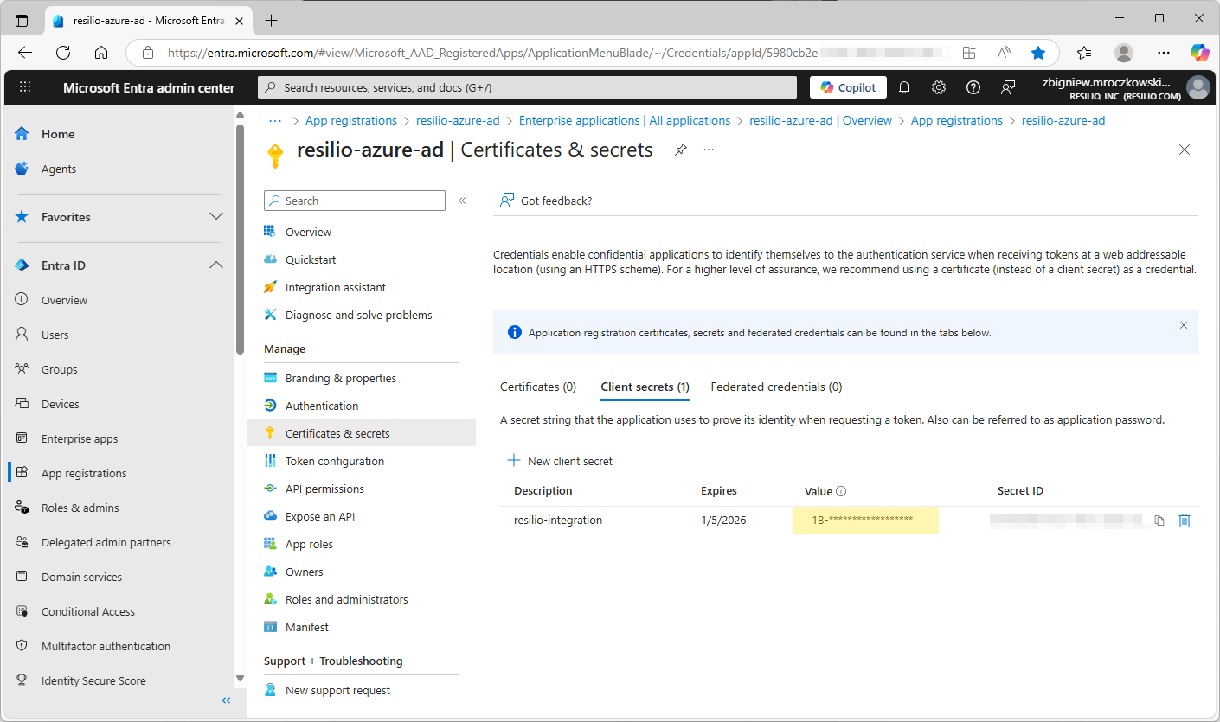Collapse the Favorites section
This screenshot has width=1220, height=722.
pyautogui.click(x=215, y=217)
